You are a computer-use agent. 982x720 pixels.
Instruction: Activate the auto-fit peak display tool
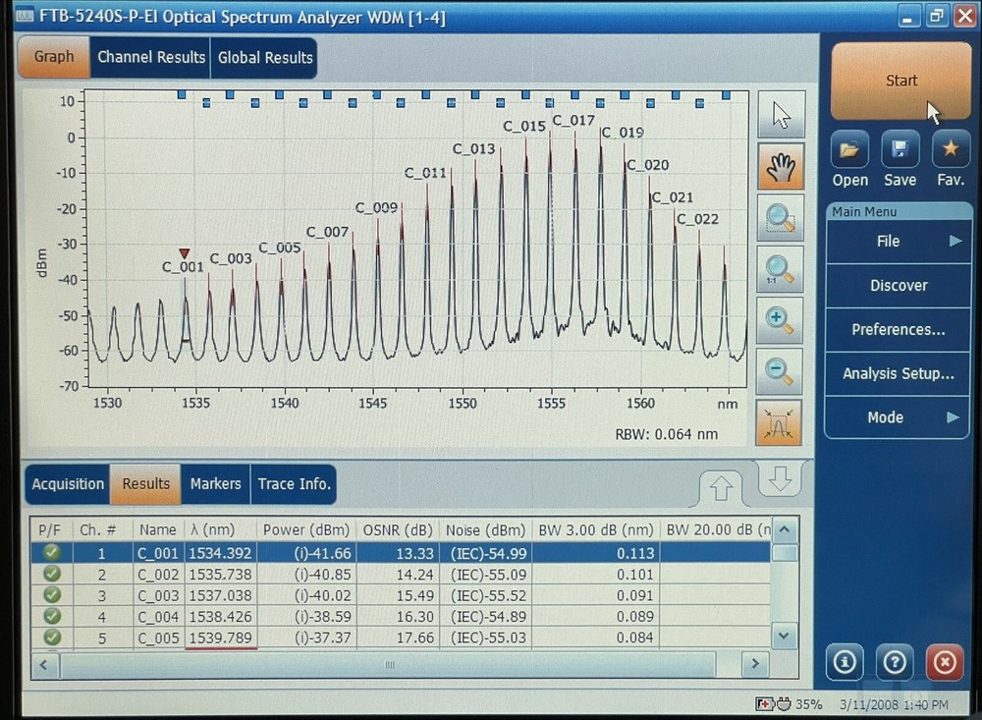coord(779,422)
